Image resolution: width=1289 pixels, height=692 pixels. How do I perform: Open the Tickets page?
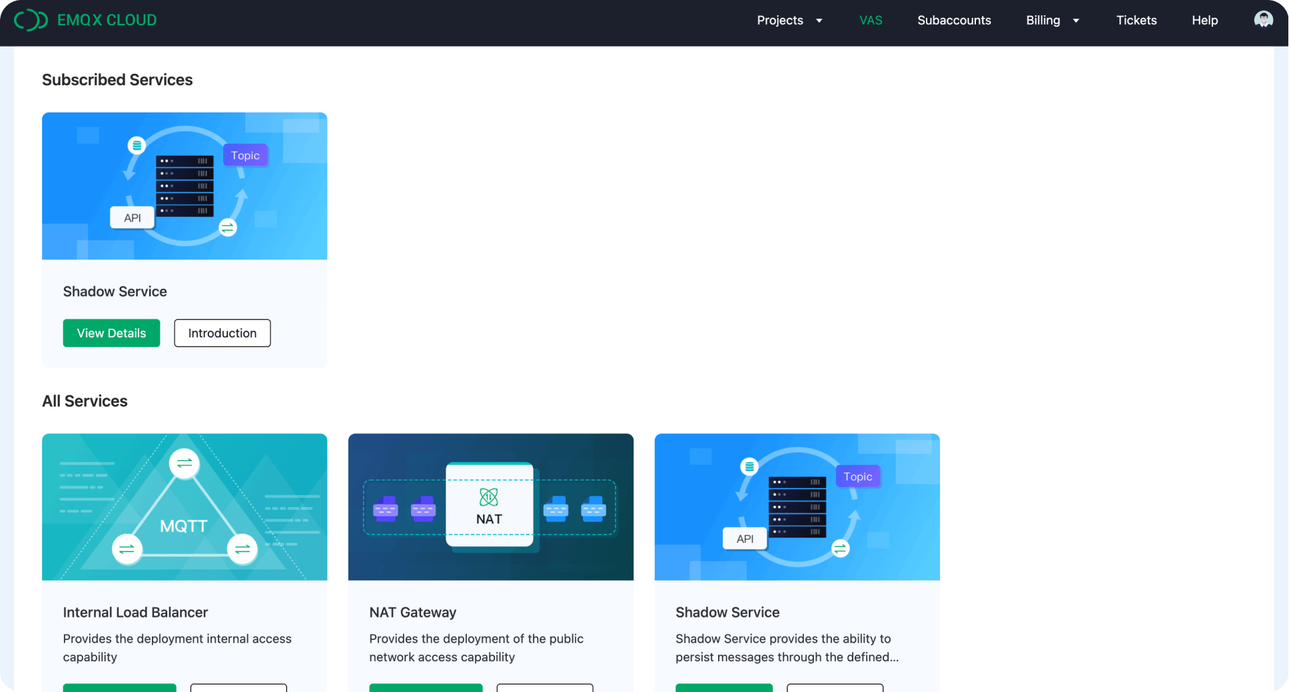pyautogui.click(x=1136, y=21)
